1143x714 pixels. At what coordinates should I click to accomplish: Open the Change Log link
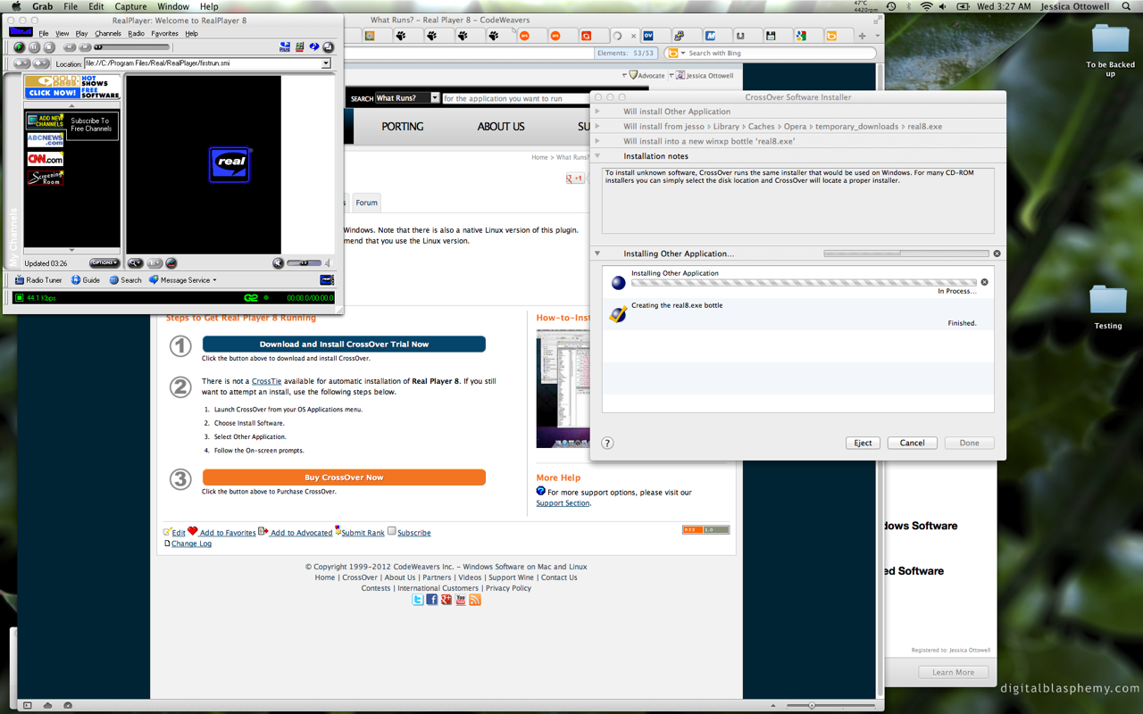pyautogui.click(x=191, y=544)
